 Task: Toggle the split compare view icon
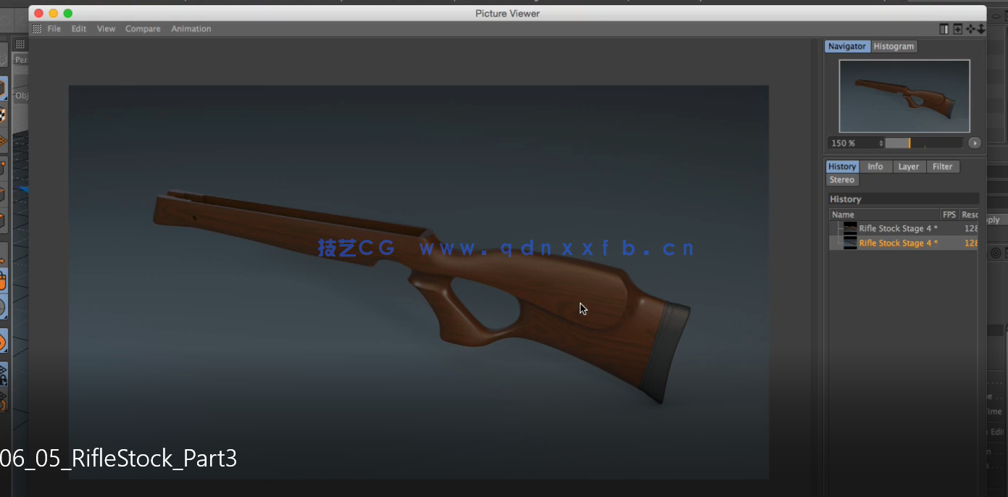[x=944, y=29]
